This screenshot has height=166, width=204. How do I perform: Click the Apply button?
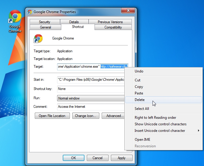click(122, 158)
